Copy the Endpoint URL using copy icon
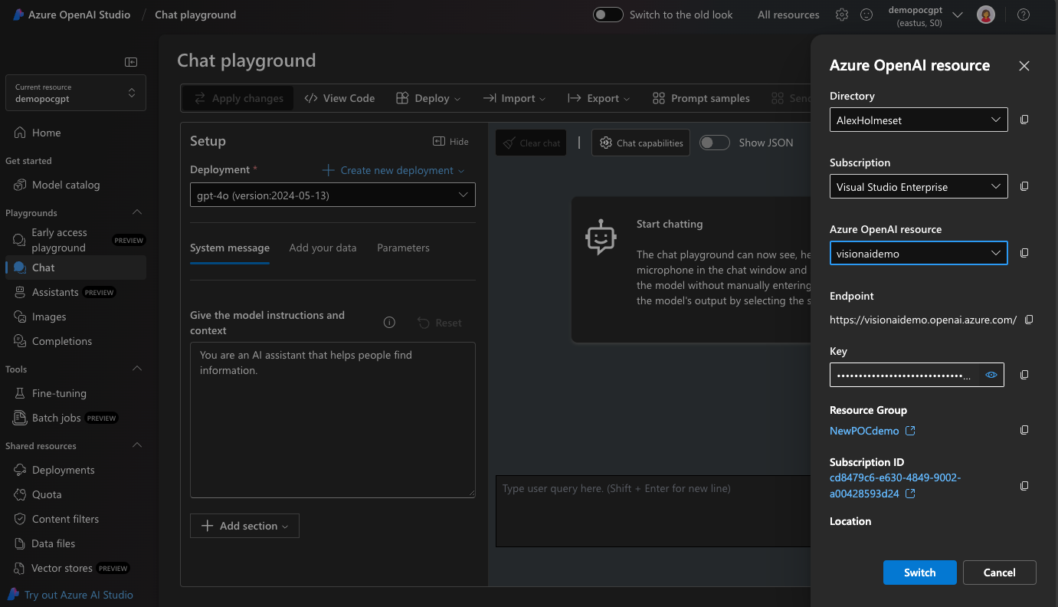Viewport: 1058px width, 607px height. (x=1029, y=320)
